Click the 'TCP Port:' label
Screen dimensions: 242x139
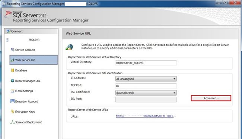(x=76, y=85)
